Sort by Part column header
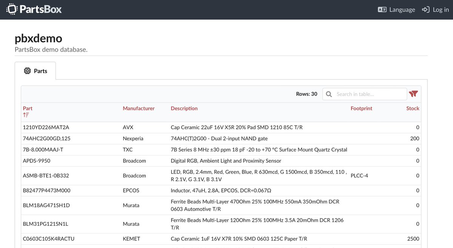Screen dimensions: 453x248 [28, 108]
